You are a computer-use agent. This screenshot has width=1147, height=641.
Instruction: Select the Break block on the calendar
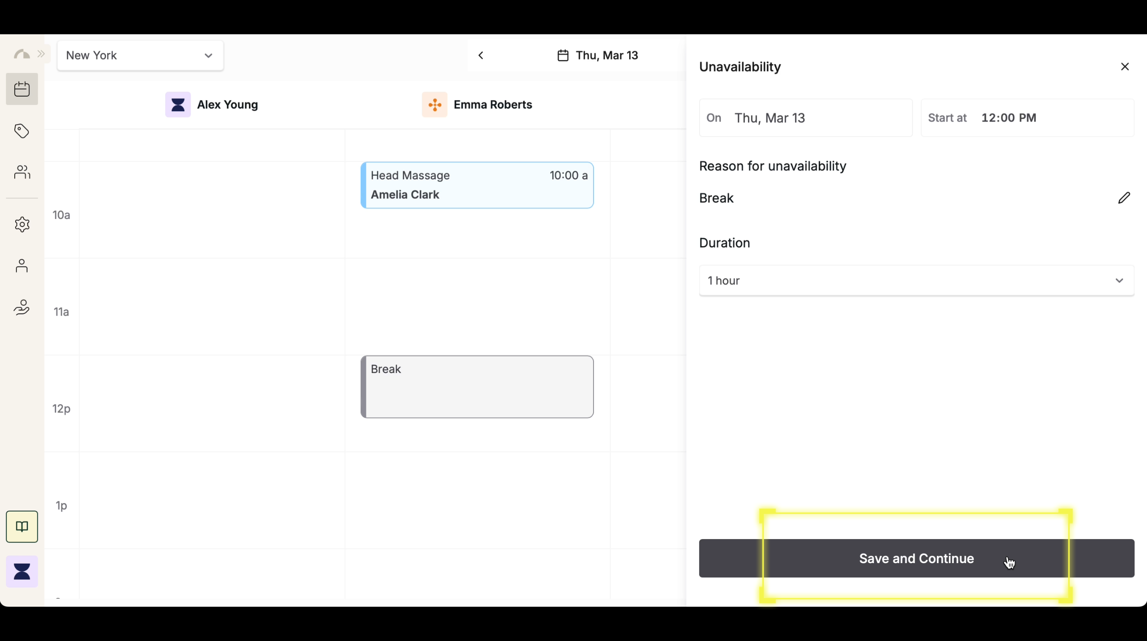pos(477,386)
